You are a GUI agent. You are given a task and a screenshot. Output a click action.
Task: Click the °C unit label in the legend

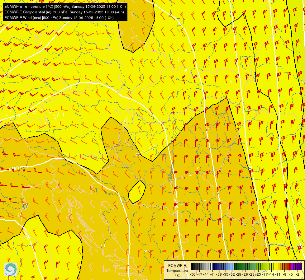click(x=177, y=276)
